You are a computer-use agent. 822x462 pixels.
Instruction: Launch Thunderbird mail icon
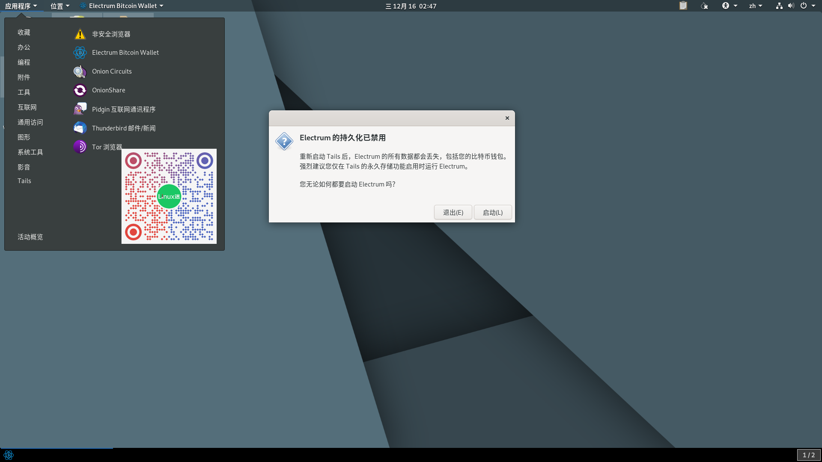(x=80, y=128)
